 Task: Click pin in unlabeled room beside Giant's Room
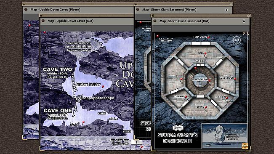pos(181,80)
